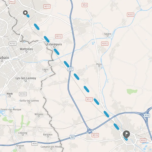The height and width of the screenshot is (152, 152).
Task: Select the Estaimpuis town label
Action: (x=54, y=44)
